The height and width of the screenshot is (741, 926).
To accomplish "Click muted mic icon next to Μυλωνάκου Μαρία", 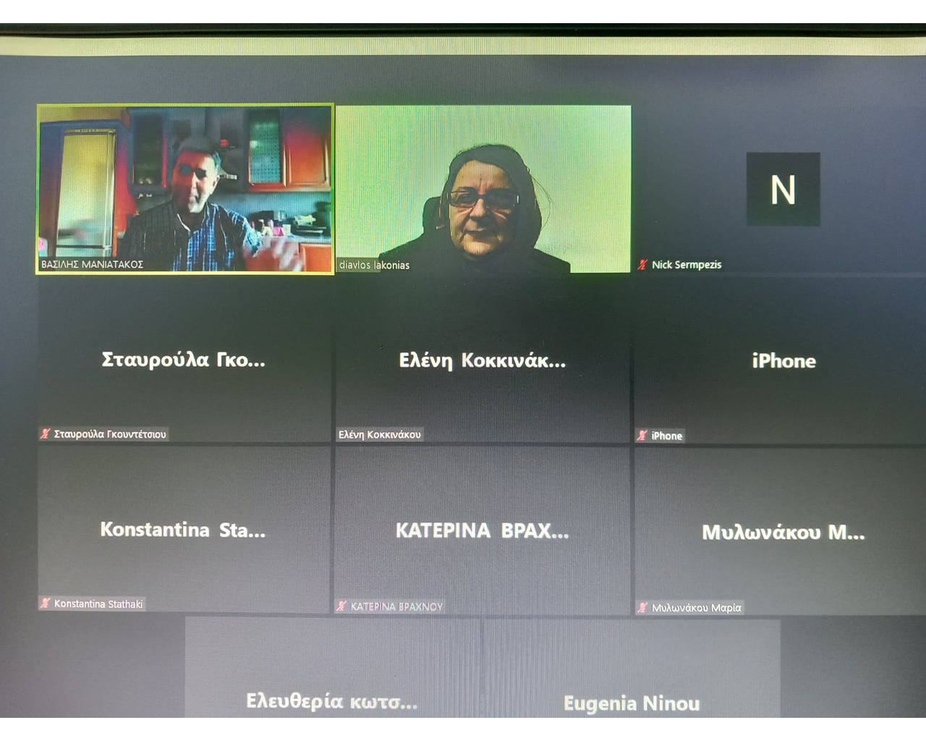I will click(642, 608).
